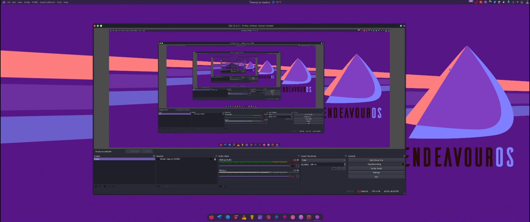The image size is (530, 222).
Task: Select Screen Capture (XSHM) source row
Action: tap(186, 159)
